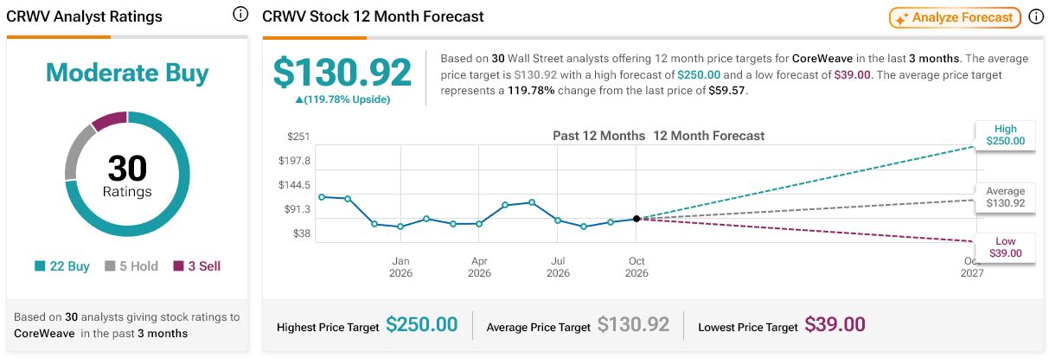Click the first data point on price chart
1062x364 pixels.
[322, 197]
